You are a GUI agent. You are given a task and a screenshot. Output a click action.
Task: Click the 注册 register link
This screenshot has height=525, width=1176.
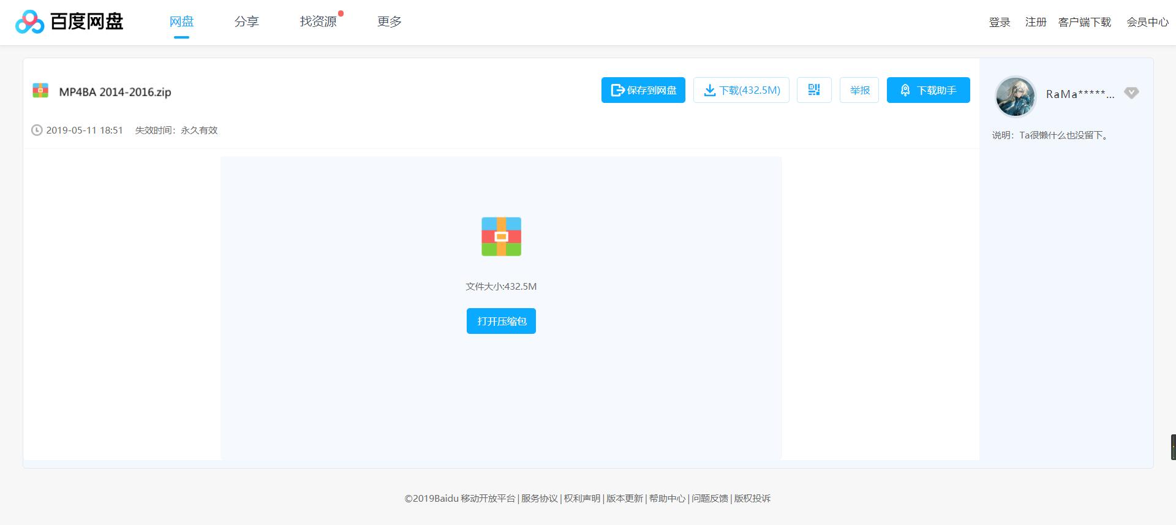(x=1036, y=23)
